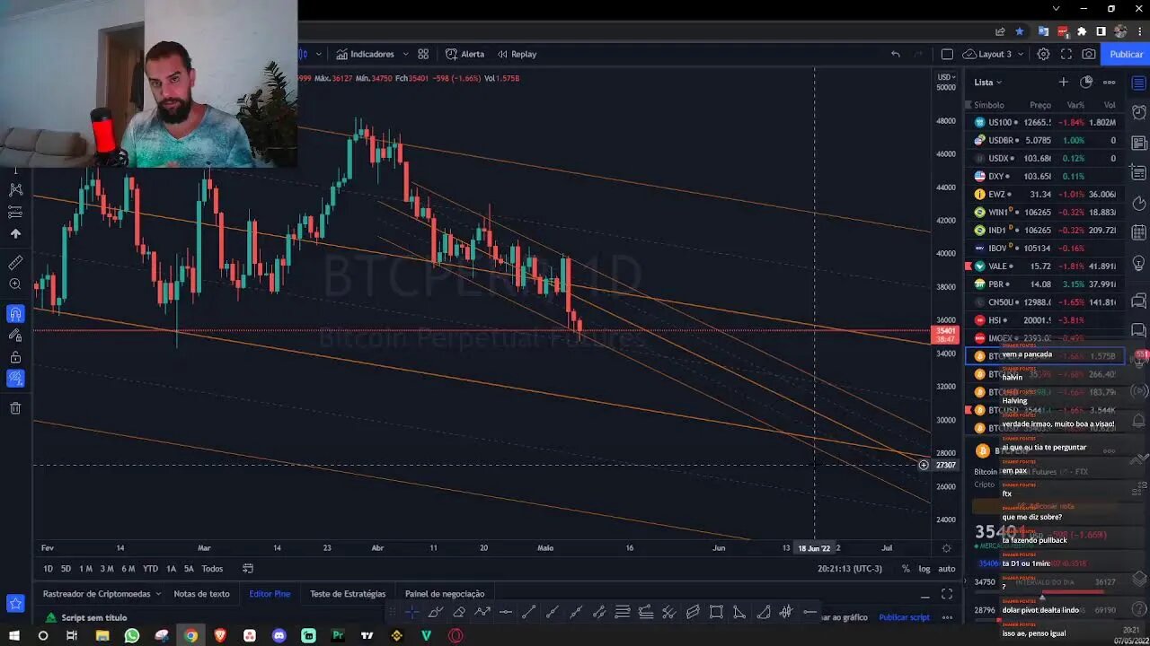Toggle auto scale
This screenshot has height=646, width=1150.
click(x=947, y=569)
